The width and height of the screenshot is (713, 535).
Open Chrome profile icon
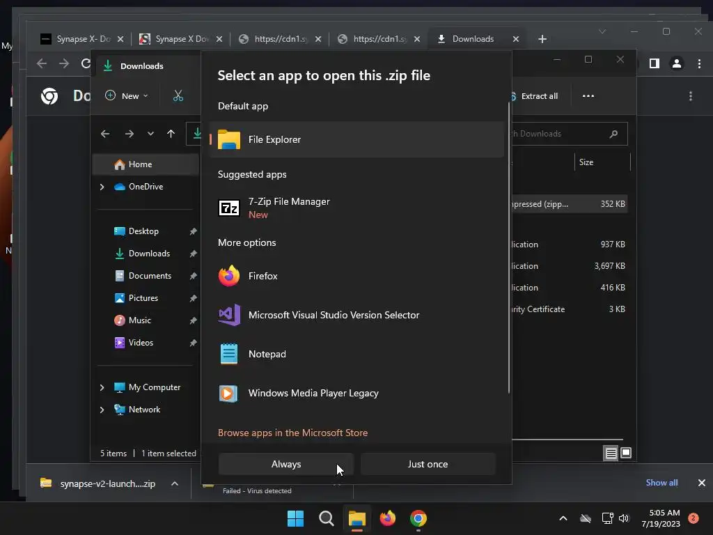[677, 63]
